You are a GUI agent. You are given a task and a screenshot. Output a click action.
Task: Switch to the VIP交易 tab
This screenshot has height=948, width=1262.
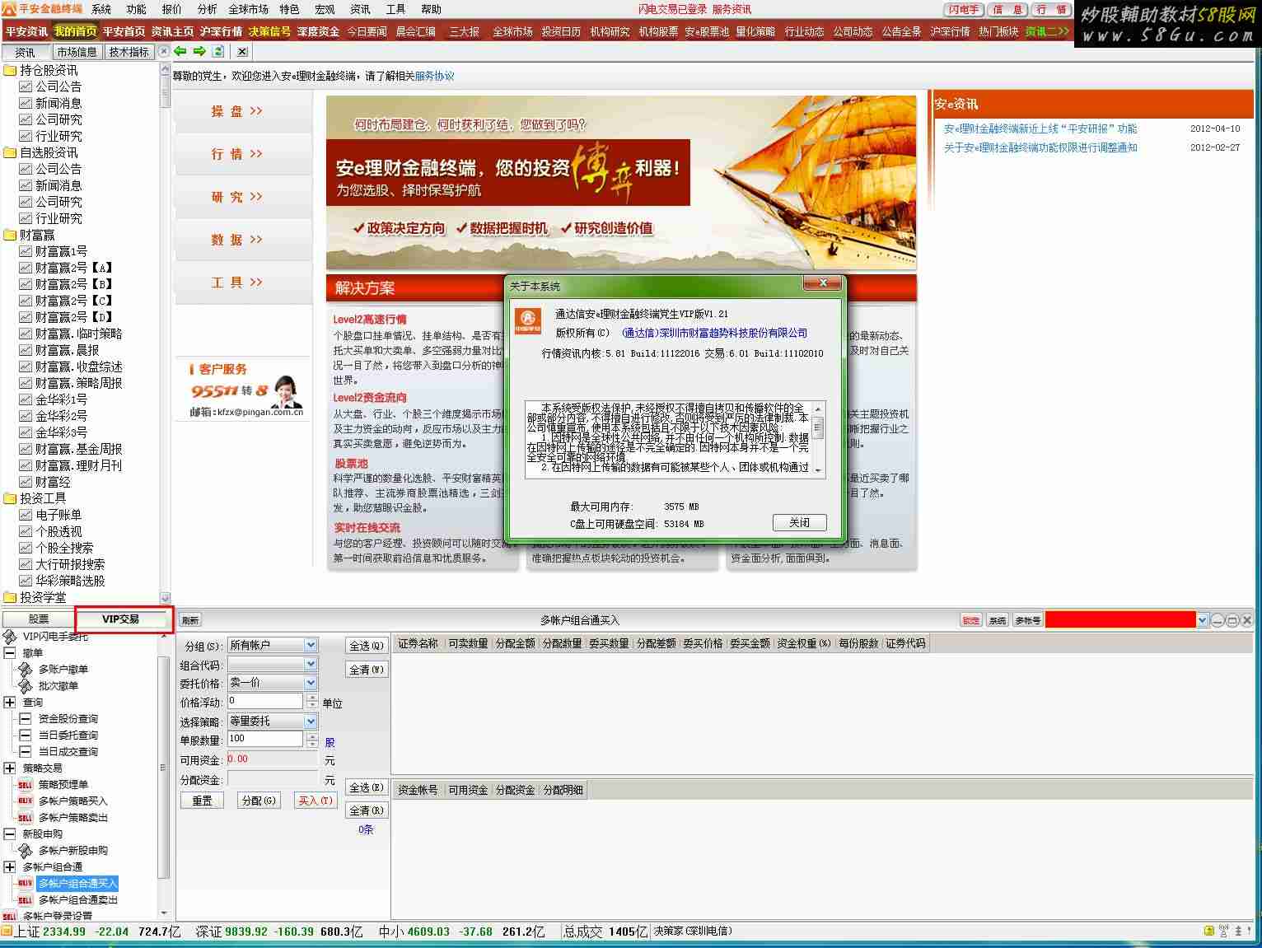pos(120,619)
